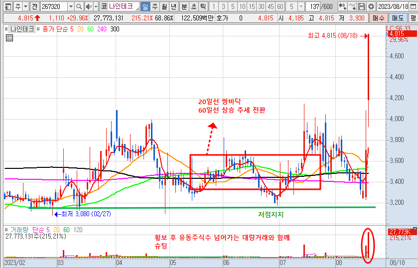Select 일 daily chart period
The width and height of the screenshot is (418, 268).
[145, 6]
